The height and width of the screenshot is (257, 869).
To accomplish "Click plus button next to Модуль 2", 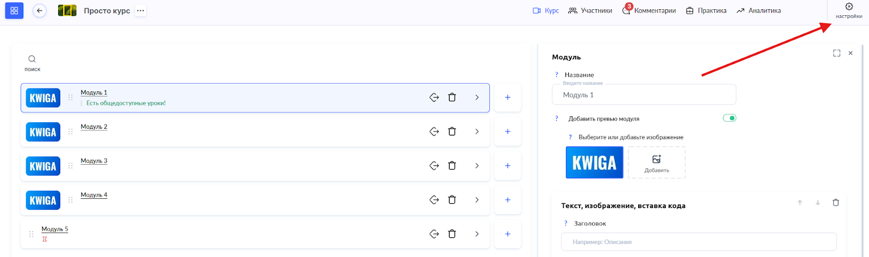I will point(507,131).
